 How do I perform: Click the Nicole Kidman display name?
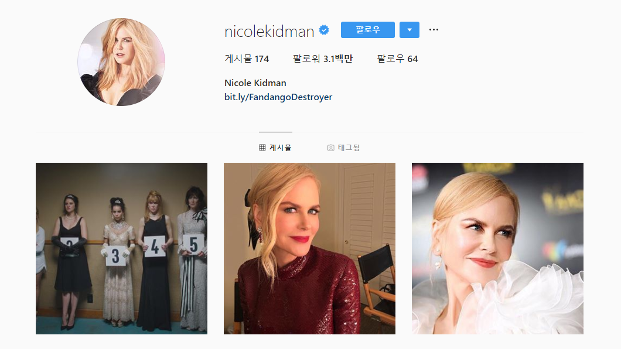coord(255,83)
